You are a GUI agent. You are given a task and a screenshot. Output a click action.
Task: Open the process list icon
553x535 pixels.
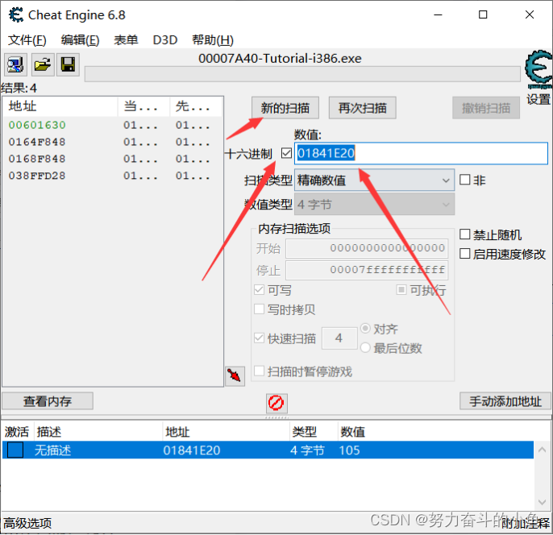[15, 64]
